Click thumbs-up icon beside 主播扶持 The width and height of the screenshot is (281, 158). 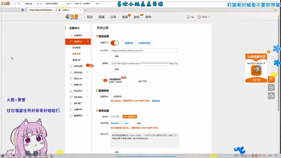[x=71, y=110]
